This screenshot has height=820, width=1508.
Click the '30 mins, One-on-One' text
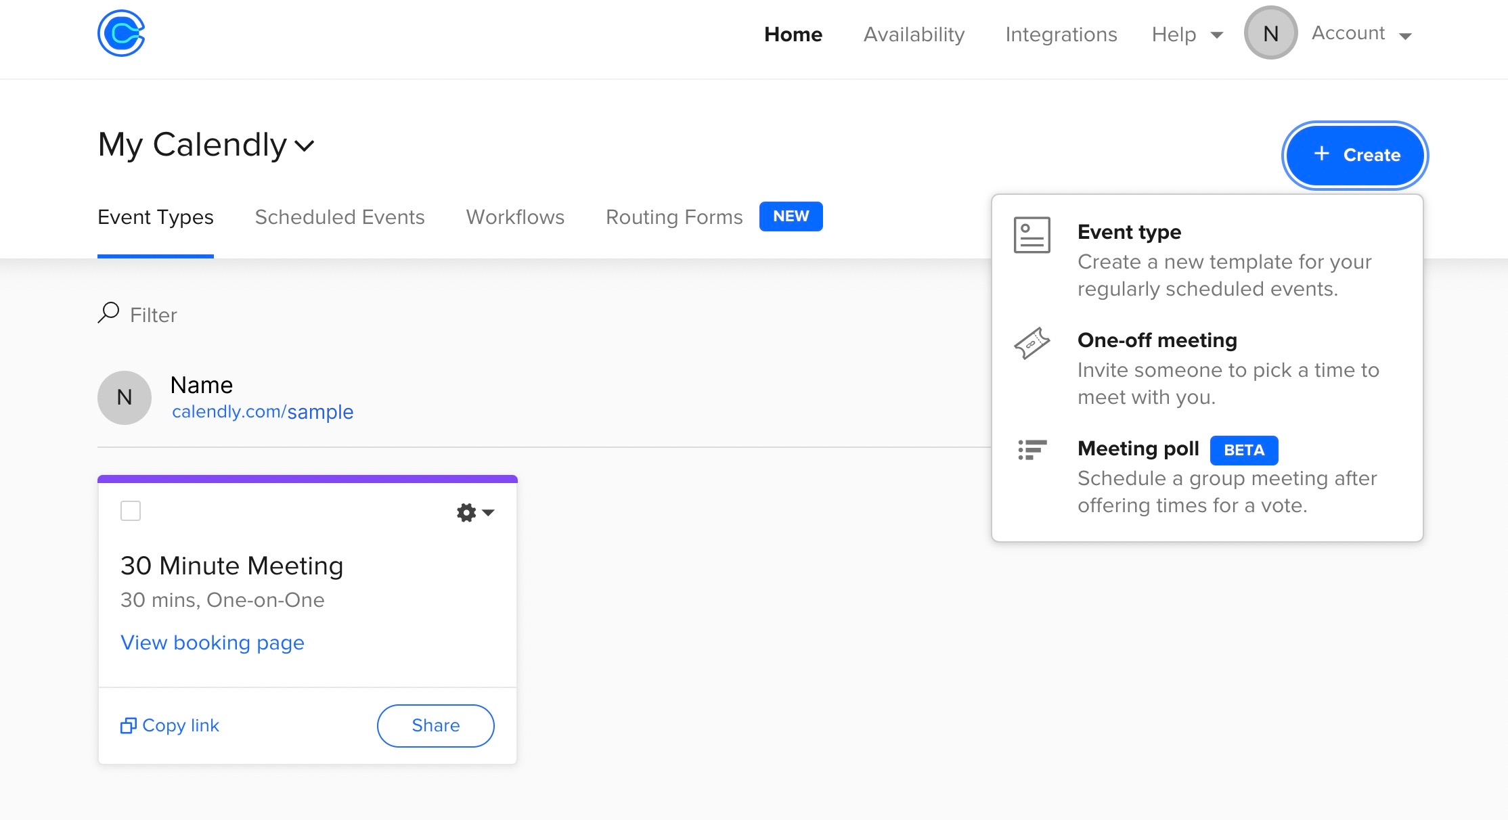tap(223, 600)
